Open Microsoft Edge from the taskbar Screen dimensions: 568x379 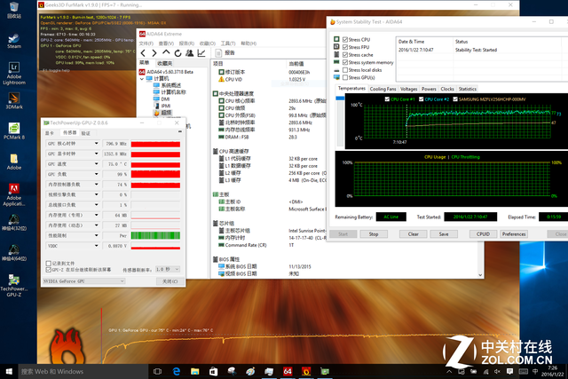tap(177, 371)
